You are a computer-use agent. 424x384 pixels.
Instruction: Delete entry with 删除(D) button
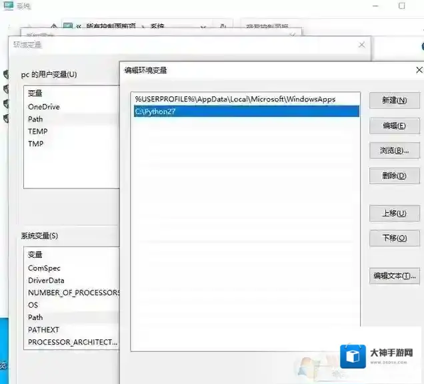coord(395,176)
